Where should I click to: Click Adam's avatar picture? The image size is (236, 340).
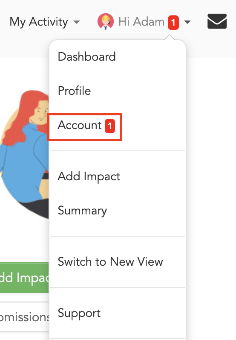[106, 21]
